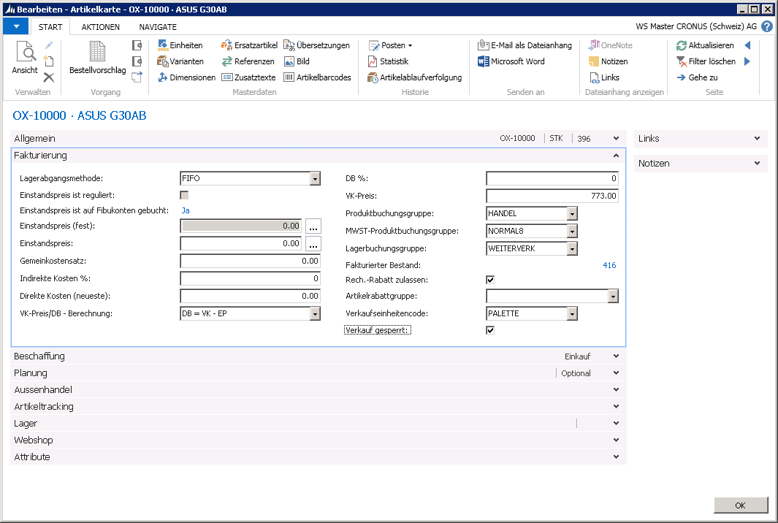Send as E-Mail als Dateianhang
The image size is (778, 523).
tap(525, 45)
